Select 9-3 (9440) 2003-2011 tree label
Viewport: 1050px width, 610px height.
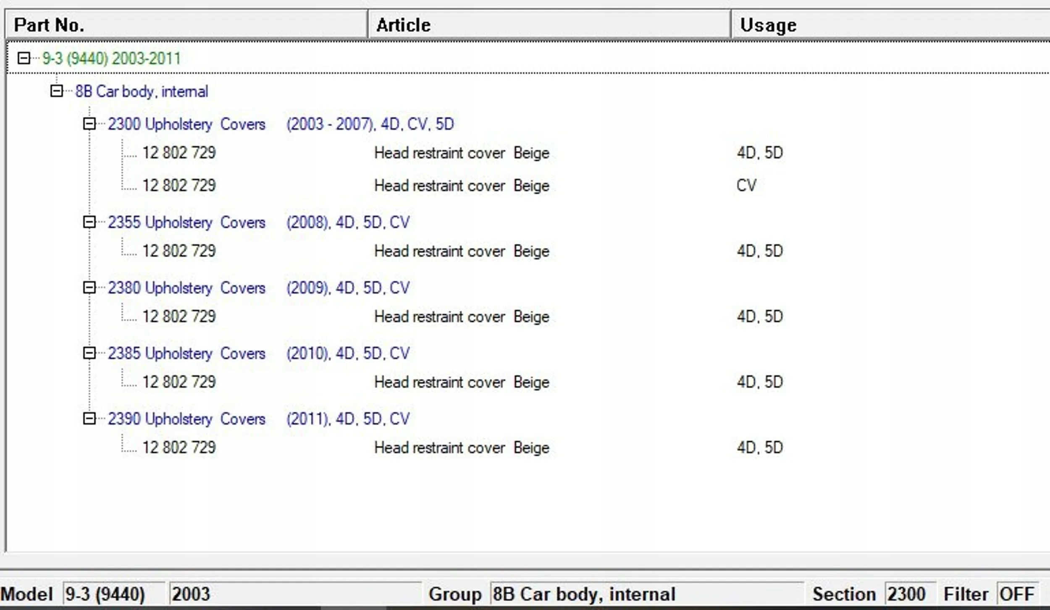[x=111, y=58]
